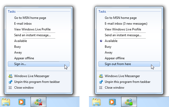This screenshot has height=107, width=169.
Task: Open Windows Explorer folder icon on right taskbar
Action: (x=96, y=102)
